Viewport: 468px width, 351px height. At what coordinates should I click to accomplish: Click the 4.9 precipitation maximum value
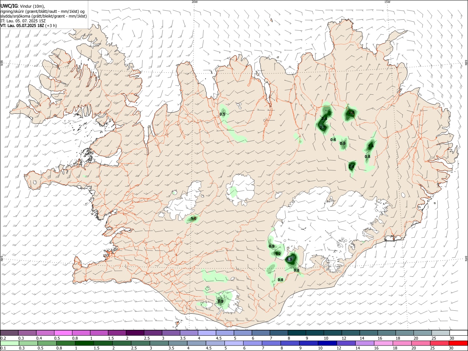(289, 260)
